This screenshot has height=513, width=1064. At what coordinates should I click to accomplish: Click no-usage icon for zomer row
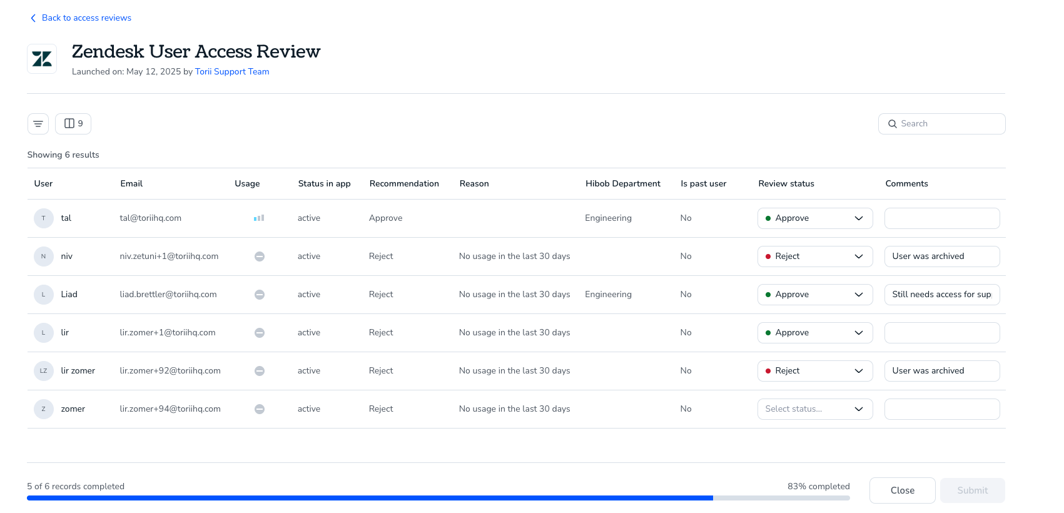(260, 409)
